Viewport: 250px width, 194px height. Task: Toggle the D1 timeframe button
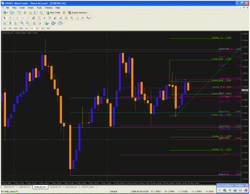point(37,28)
